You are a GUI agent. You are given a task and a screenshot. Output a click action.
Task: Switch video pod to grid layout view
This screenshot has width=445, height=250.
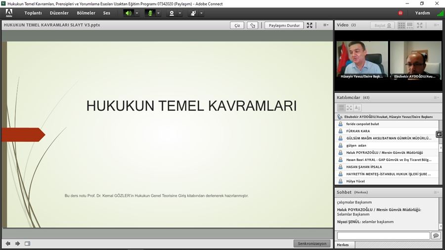point(401,25)
